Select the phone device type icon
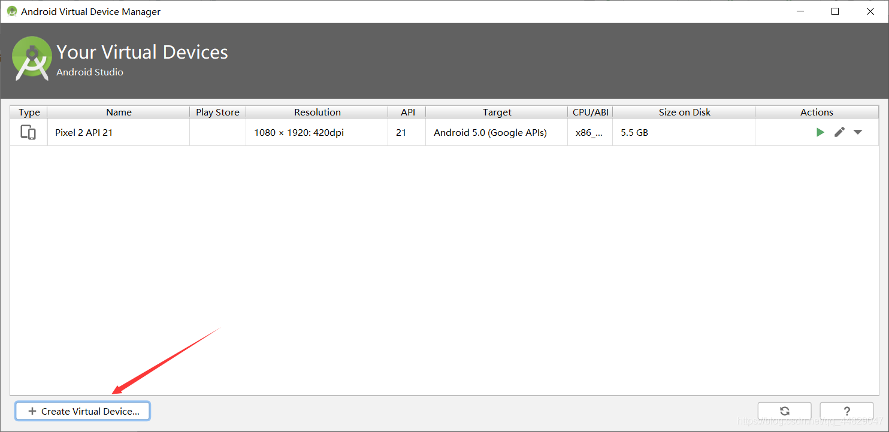Image resolution: width=889 pixels, height=432 pixels. (28, 132)
